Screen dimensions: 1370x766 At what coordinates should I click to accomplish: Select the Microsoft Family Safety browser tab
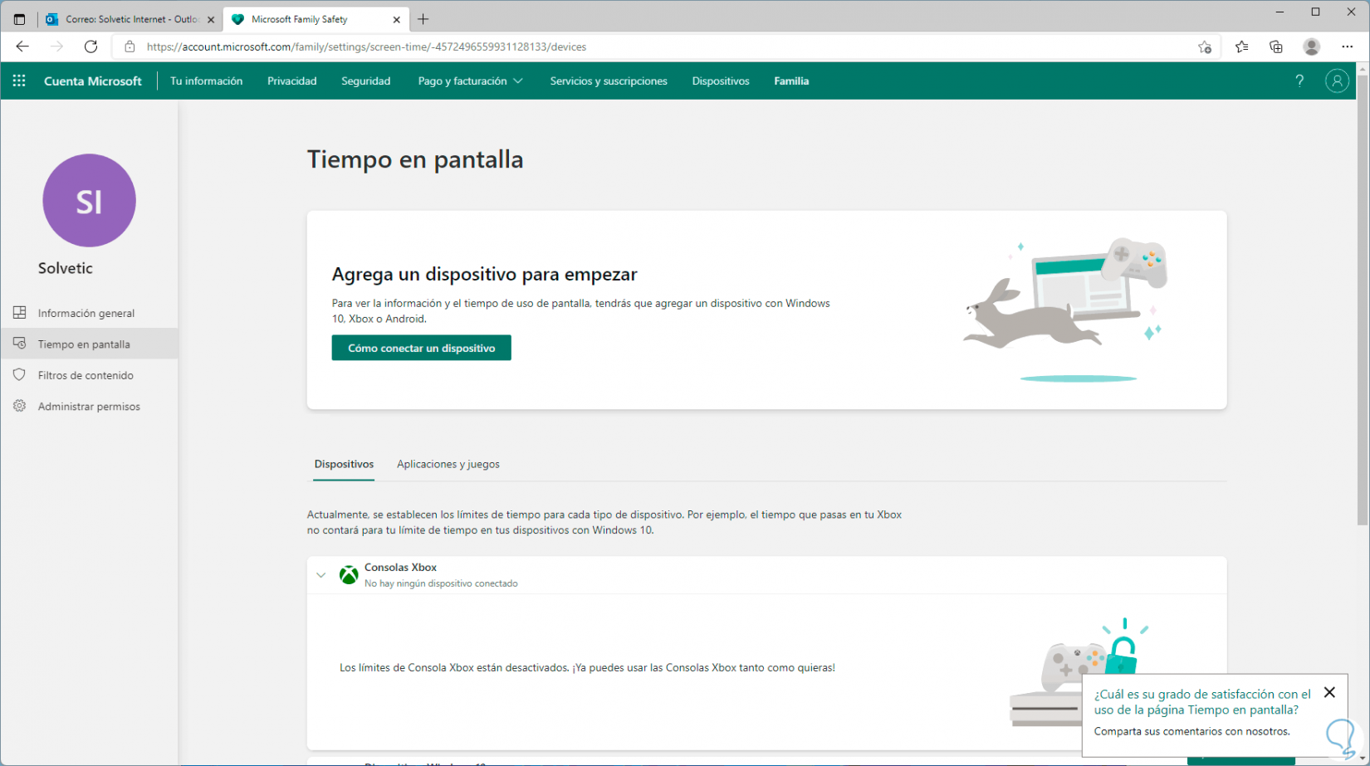click(316, 19)
